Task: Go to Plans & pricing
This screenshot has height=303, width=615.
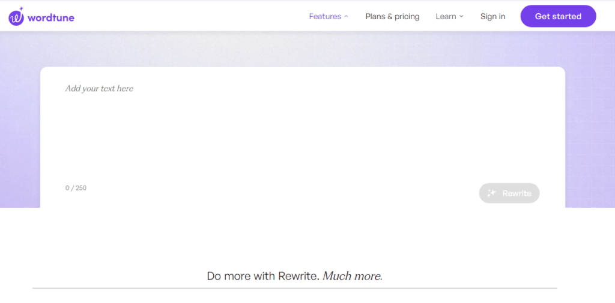Action: 392,16
